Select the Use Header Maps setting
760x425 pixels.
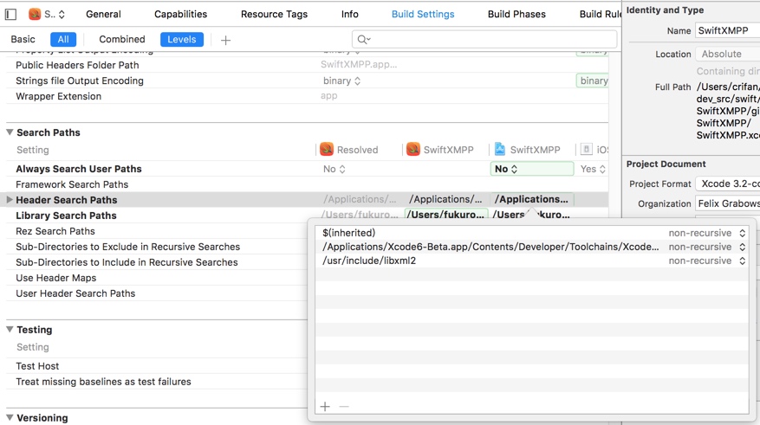[x=55, y=278]
